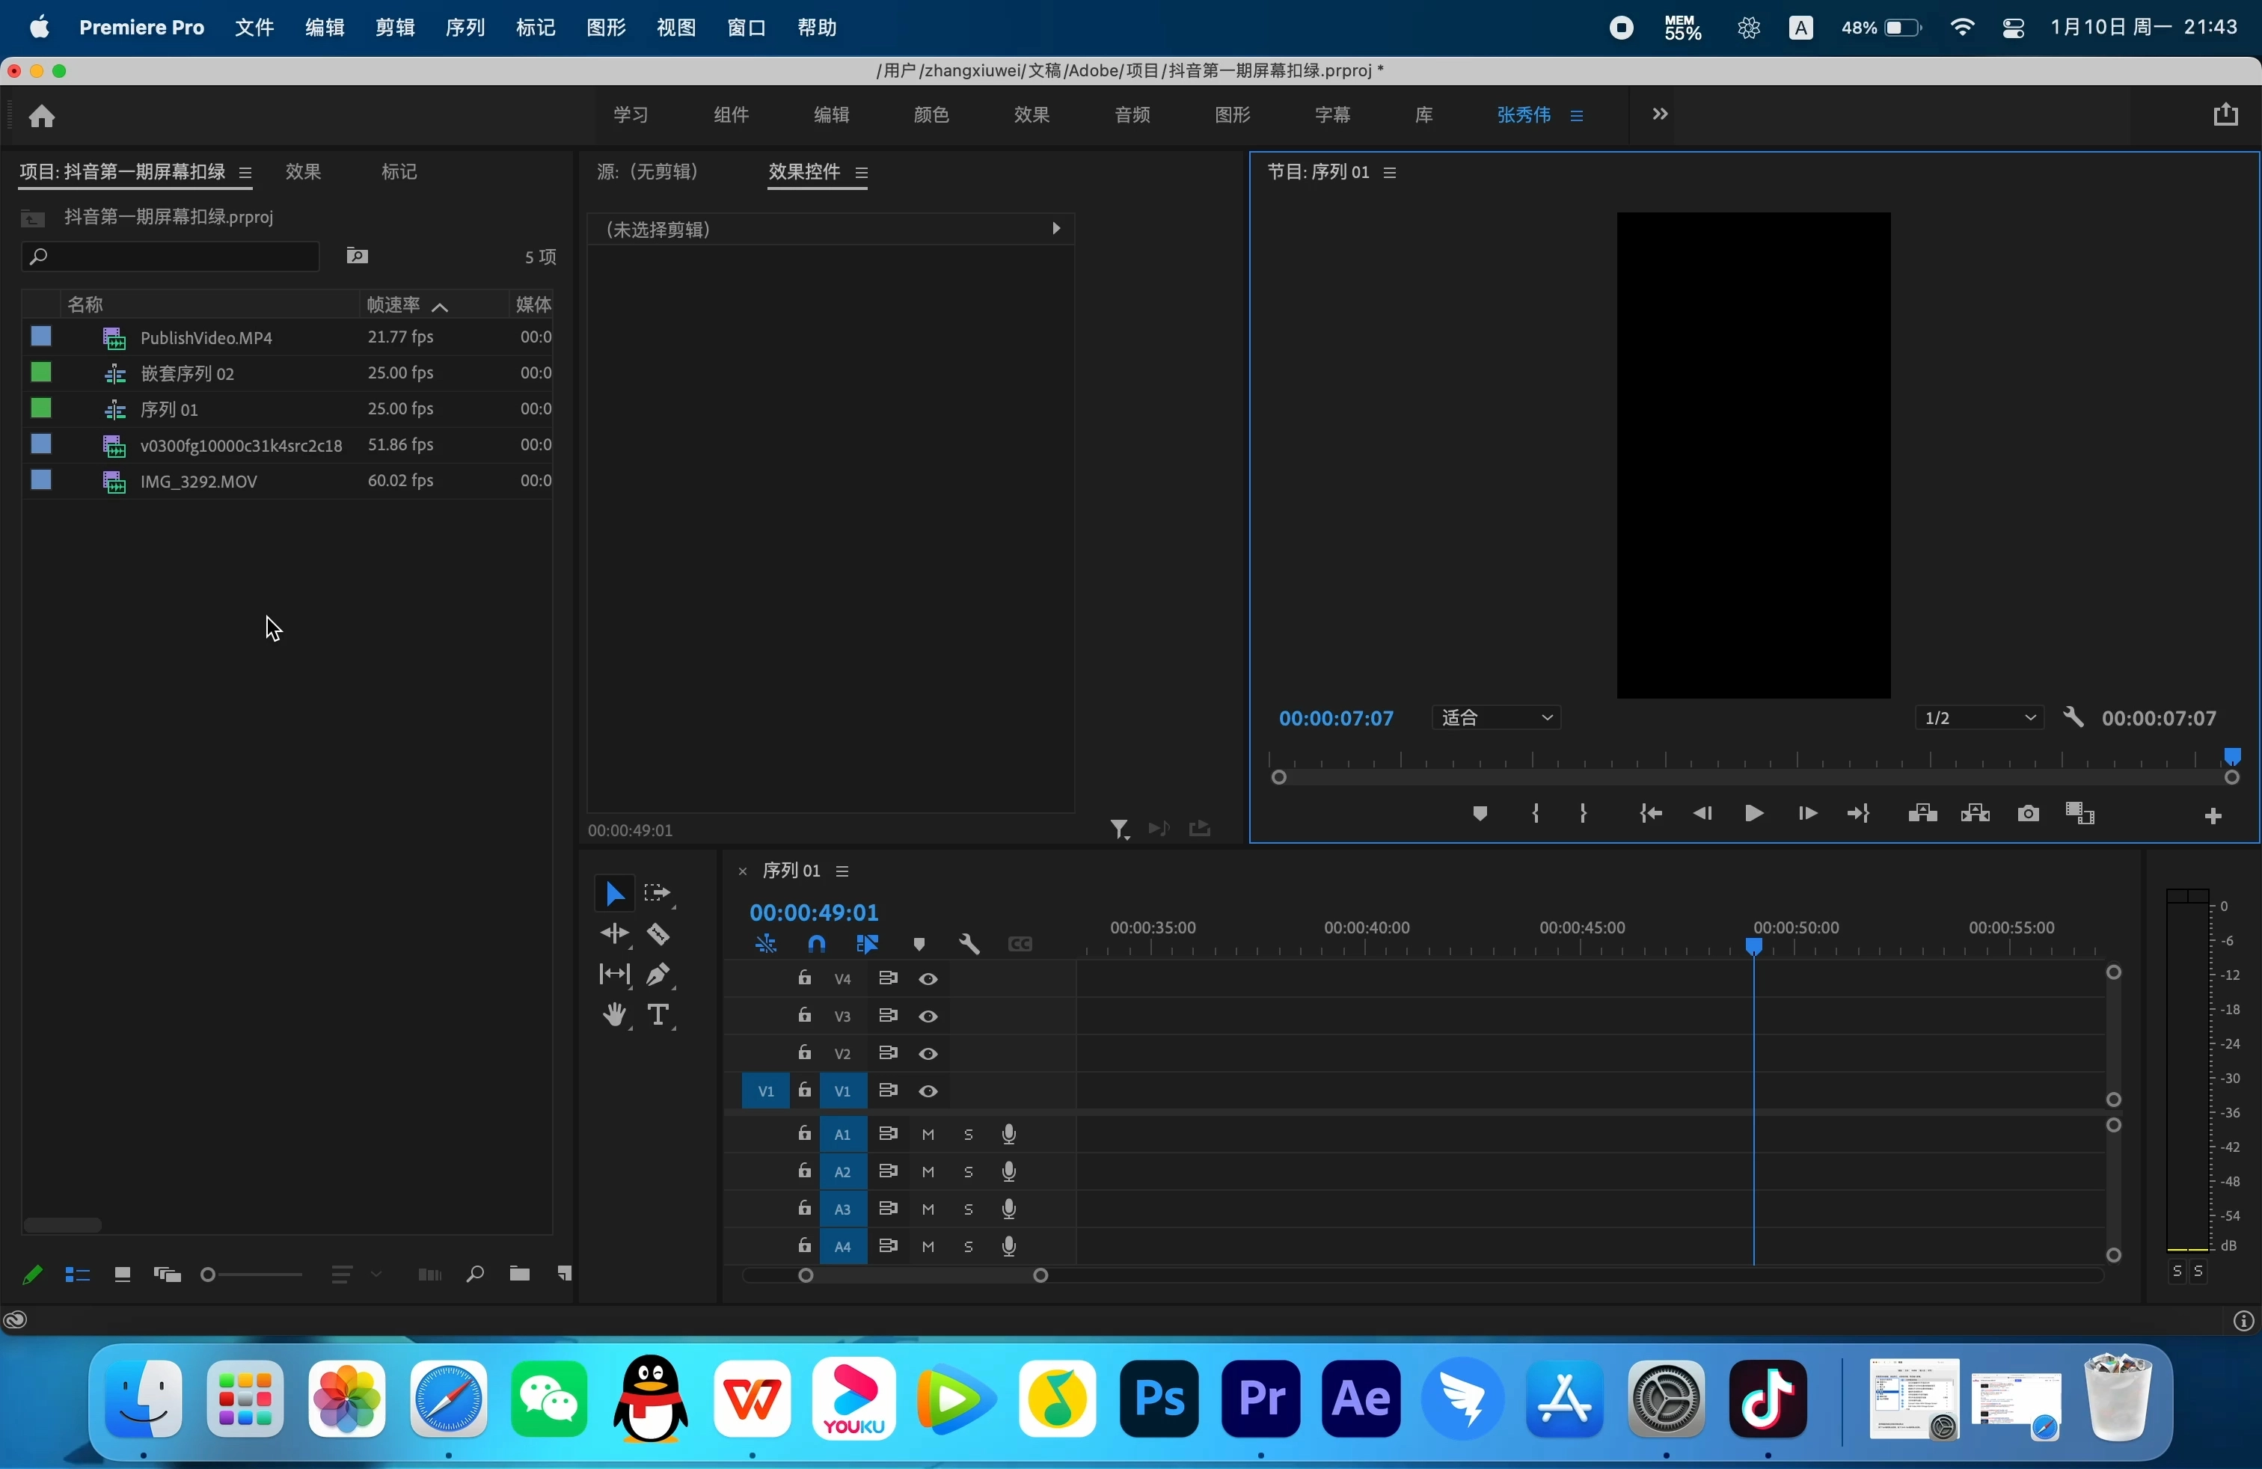Mute track A1
Screen dimensions: 2262x1469
point(928,1135)
